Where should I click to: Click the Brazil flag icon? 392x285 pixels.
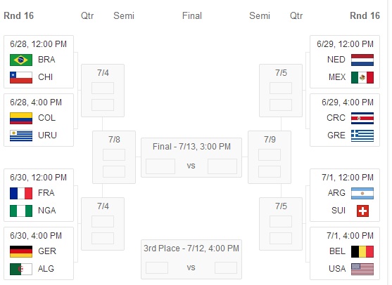[x=21, y=60]
